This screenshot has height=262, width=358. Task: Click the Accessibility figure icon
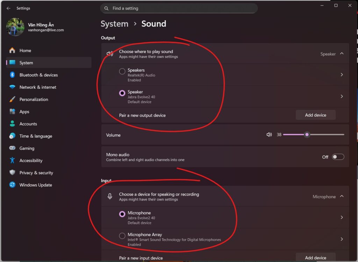pos(12,160)
